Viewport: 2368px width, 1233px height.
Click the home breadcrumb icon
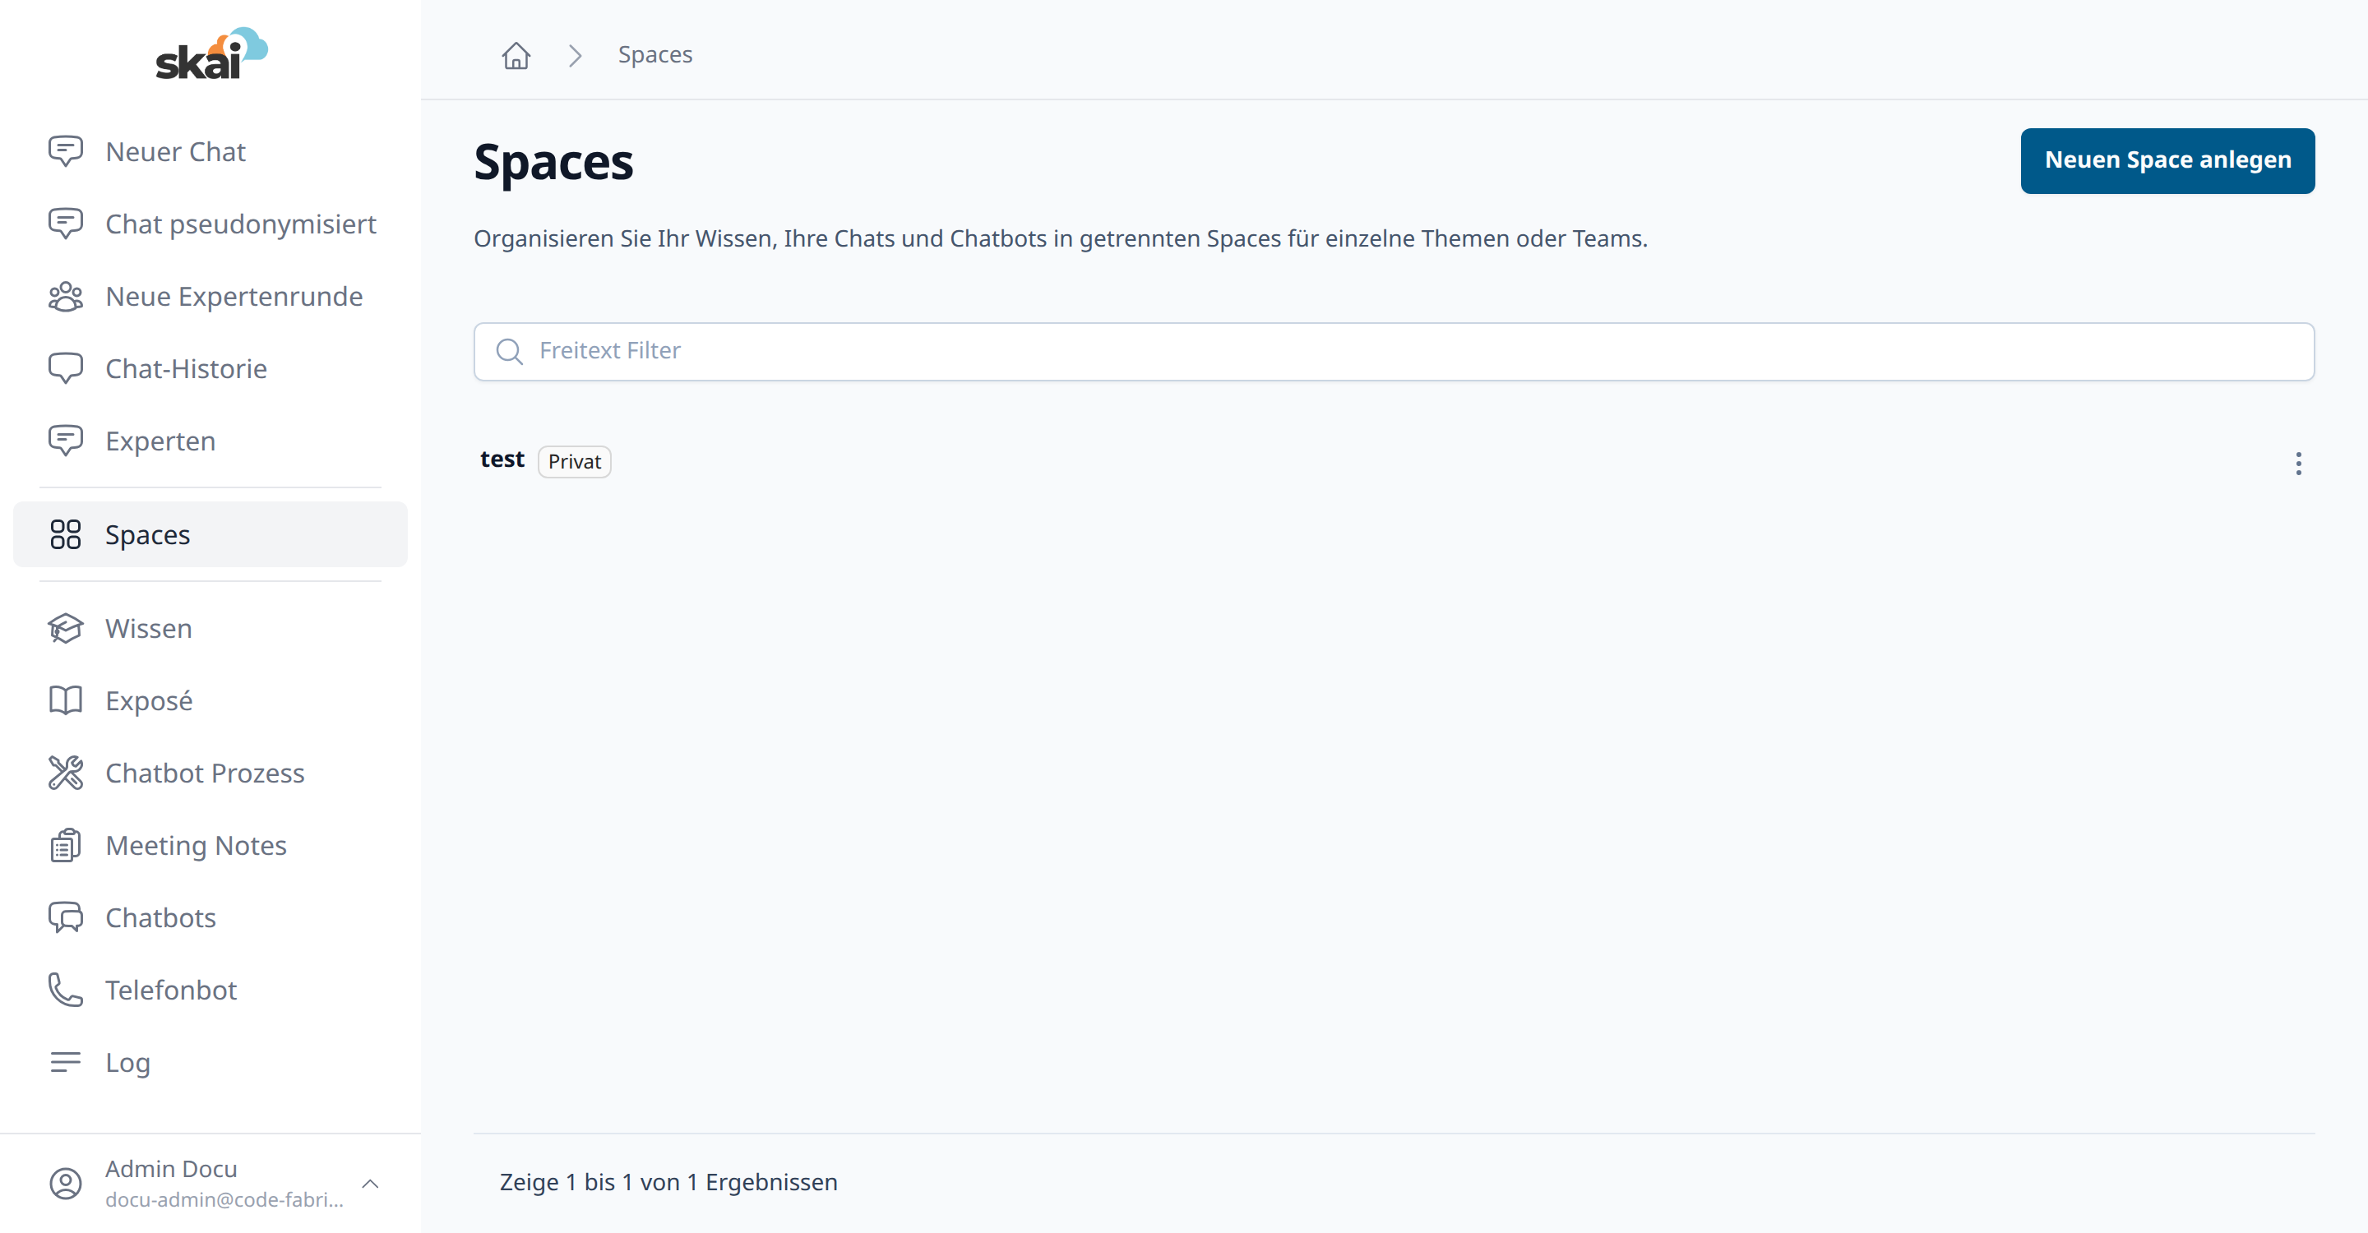[x=516, y=55]
